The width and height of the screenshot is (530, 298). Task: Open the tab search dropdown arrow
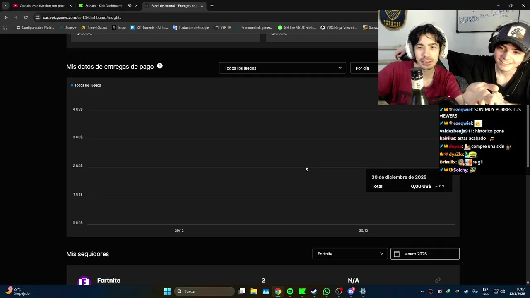click(x=5, y=6)
